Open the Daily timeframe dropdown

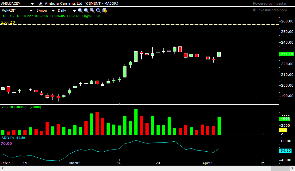coord(74,10)
